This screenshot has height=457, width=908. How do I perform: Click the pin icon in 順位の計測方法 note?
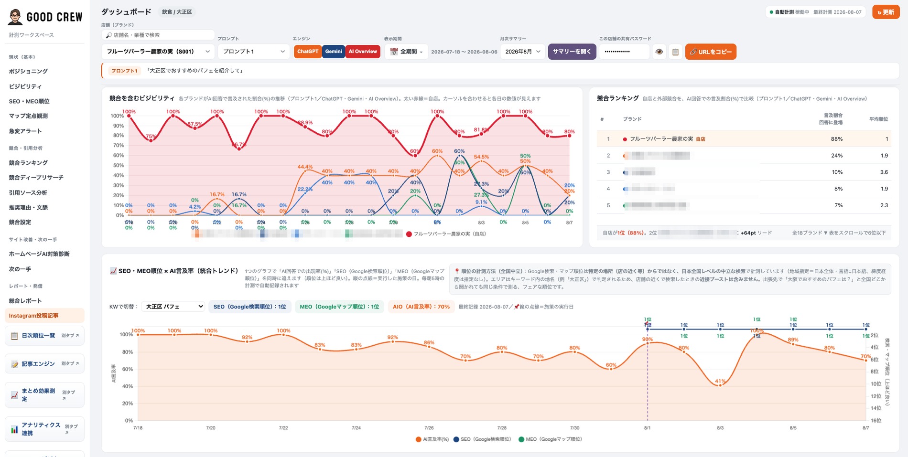coord(457,271)
